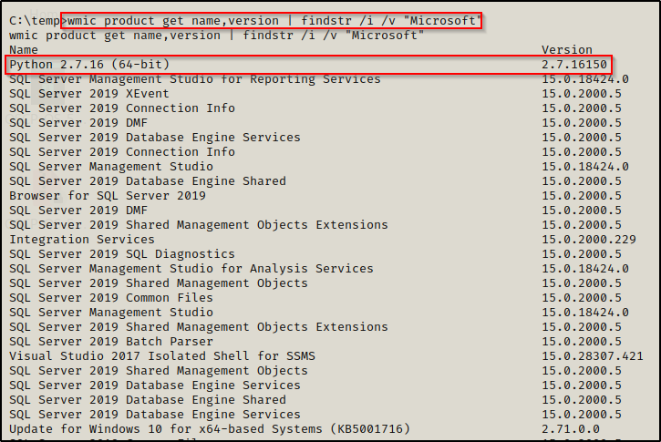Select Browser for SQL Server 2019 line
The width and height of the screenshot is (661, 442).
(108, 196)
